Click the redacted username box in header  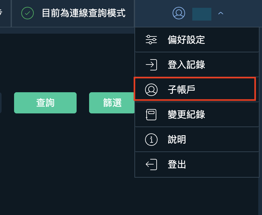pyautogui.click(x=202, y=14)
